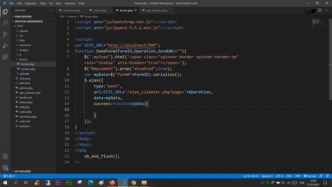Expand the js folder
The width and height of the screenshot is (332, 187).
pos(20,55)
